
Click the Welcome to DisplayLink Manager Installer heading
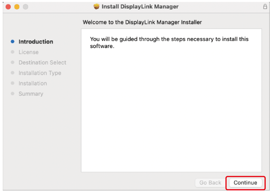coord(142,22)
